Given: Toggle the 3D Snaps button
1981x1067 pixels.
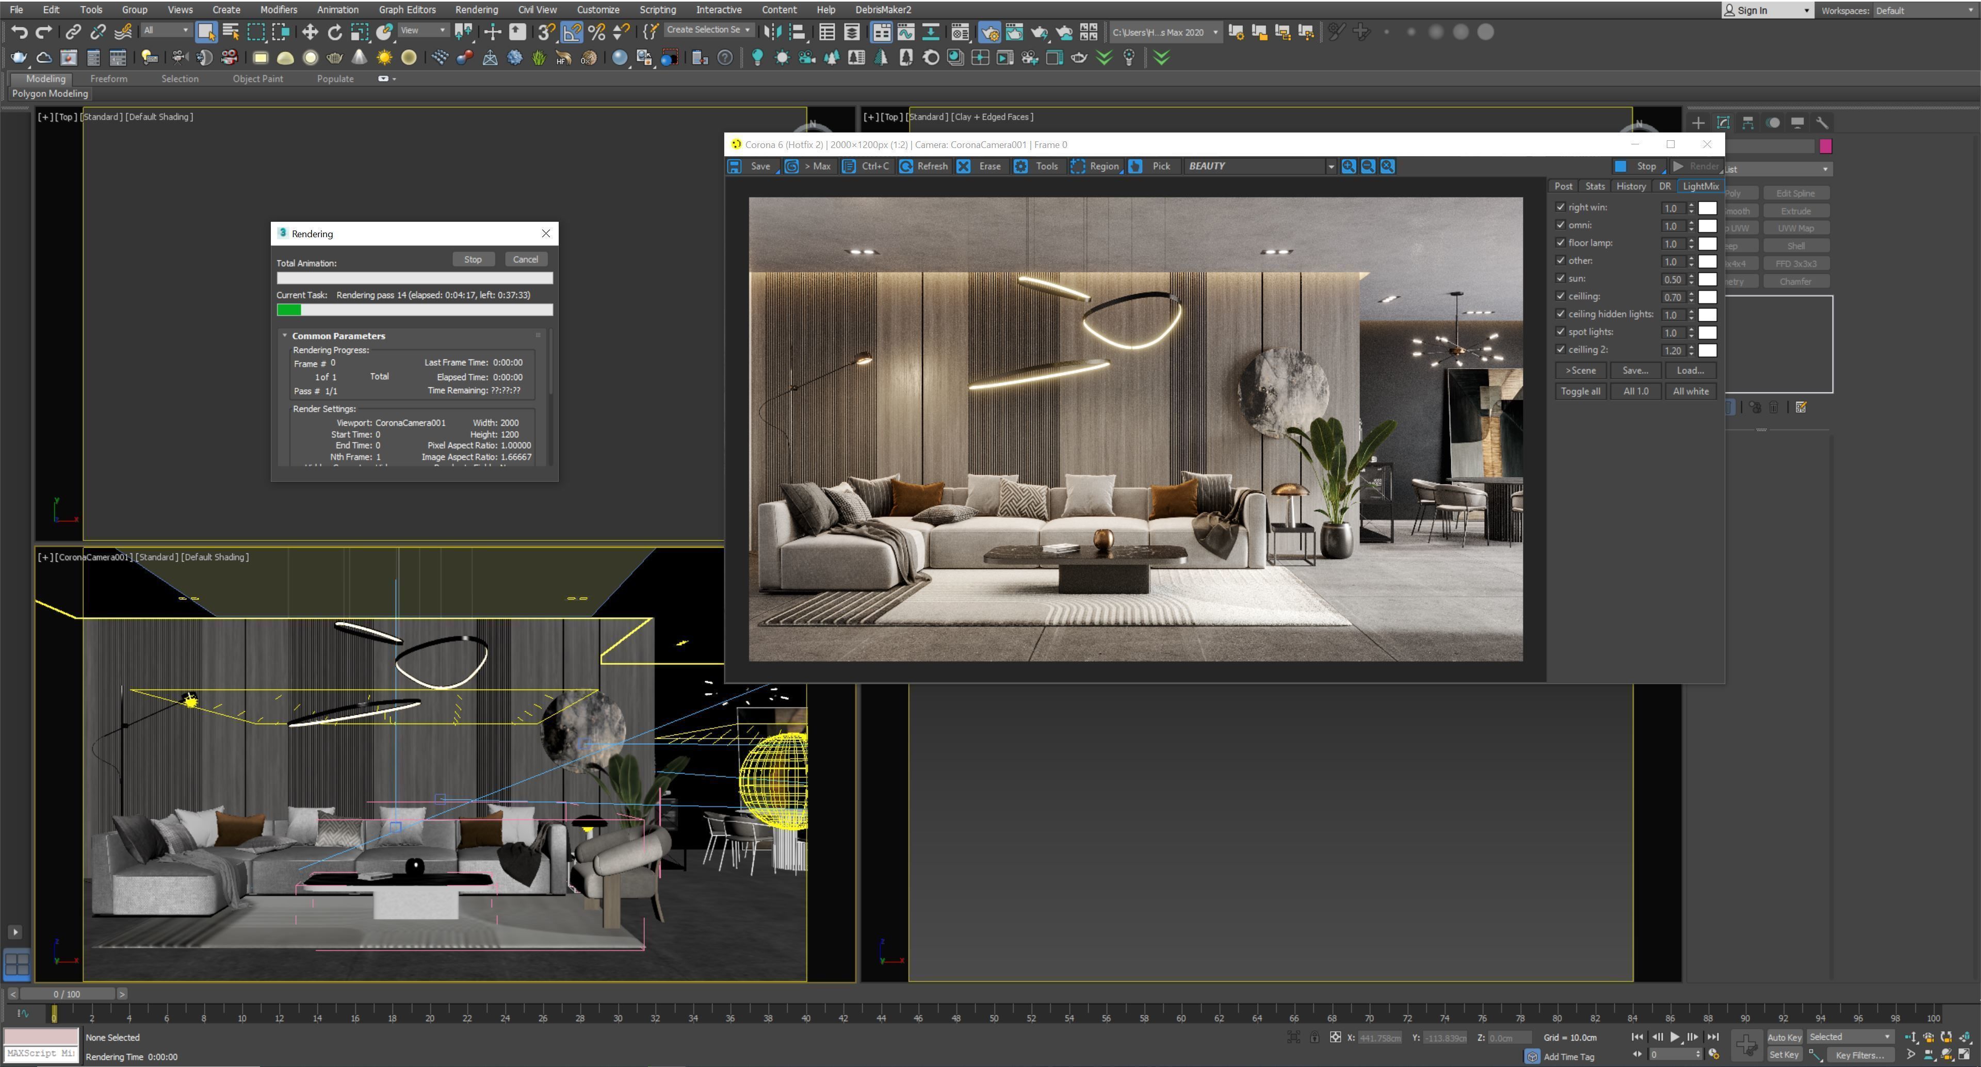Looking at the screenshot, I should (546, 31).
